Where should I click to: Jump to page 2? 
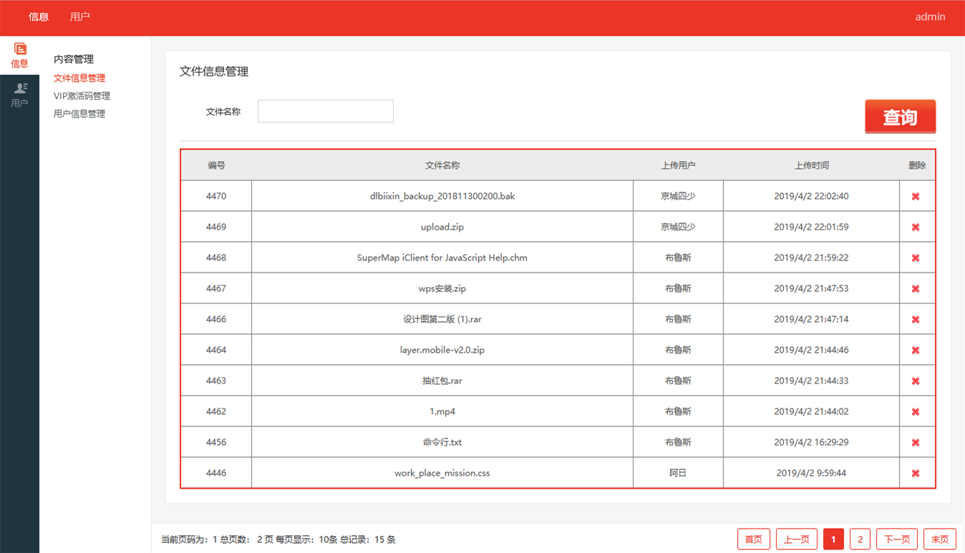tap(860, 539)
